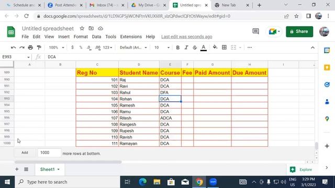Screen dimensions: 335x188
Task: Expand merge cells options arrow
Action: point(240,48)
